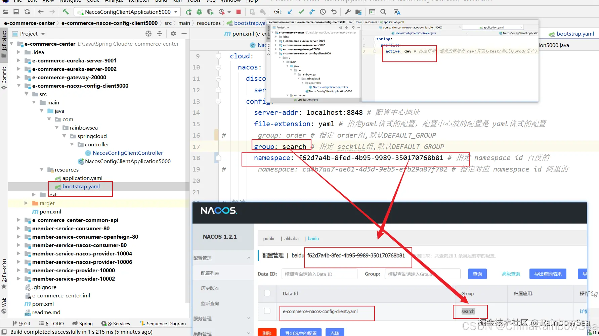
Task: Click the Synchronize refresh icon
Action: pyautogui.click(x=27, y=12)
